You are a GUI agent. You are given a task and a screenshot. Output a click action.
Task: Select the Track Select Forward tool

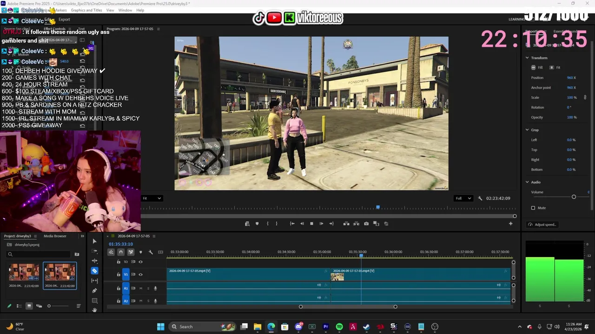94,251
